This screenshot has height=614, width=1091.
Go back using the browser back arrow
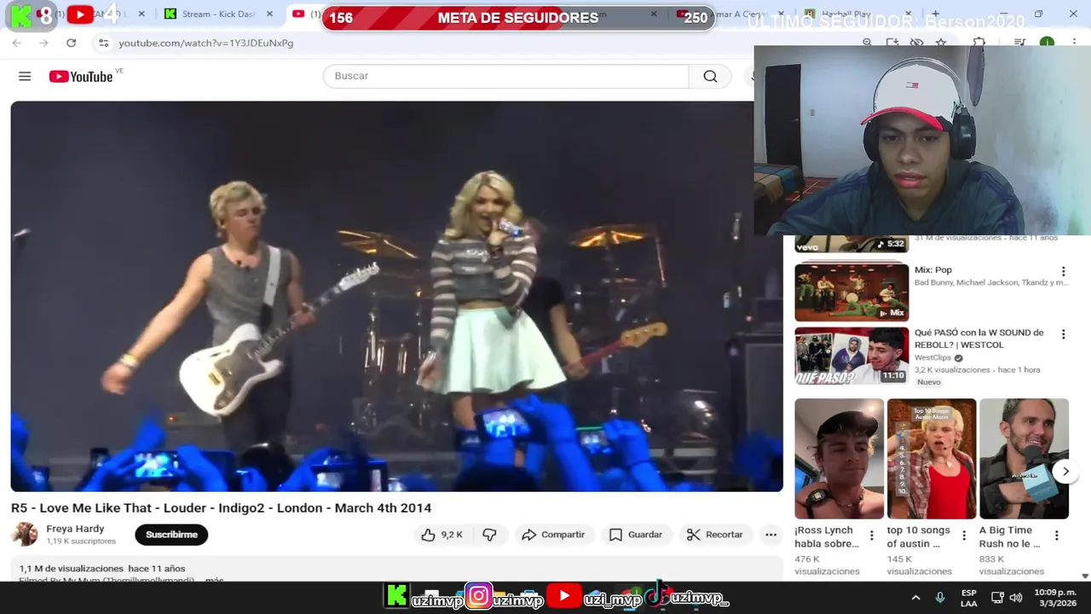point(16,43)
